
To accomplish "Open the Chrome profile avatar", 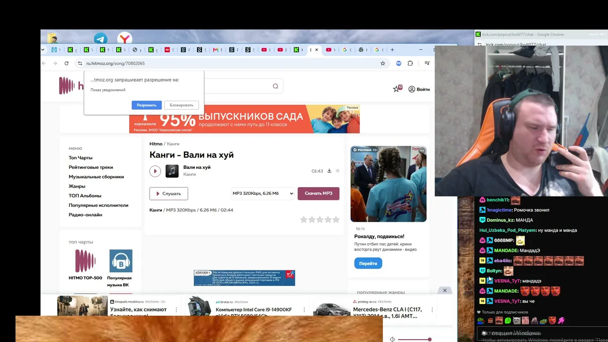I will click(x=399, y=63).
